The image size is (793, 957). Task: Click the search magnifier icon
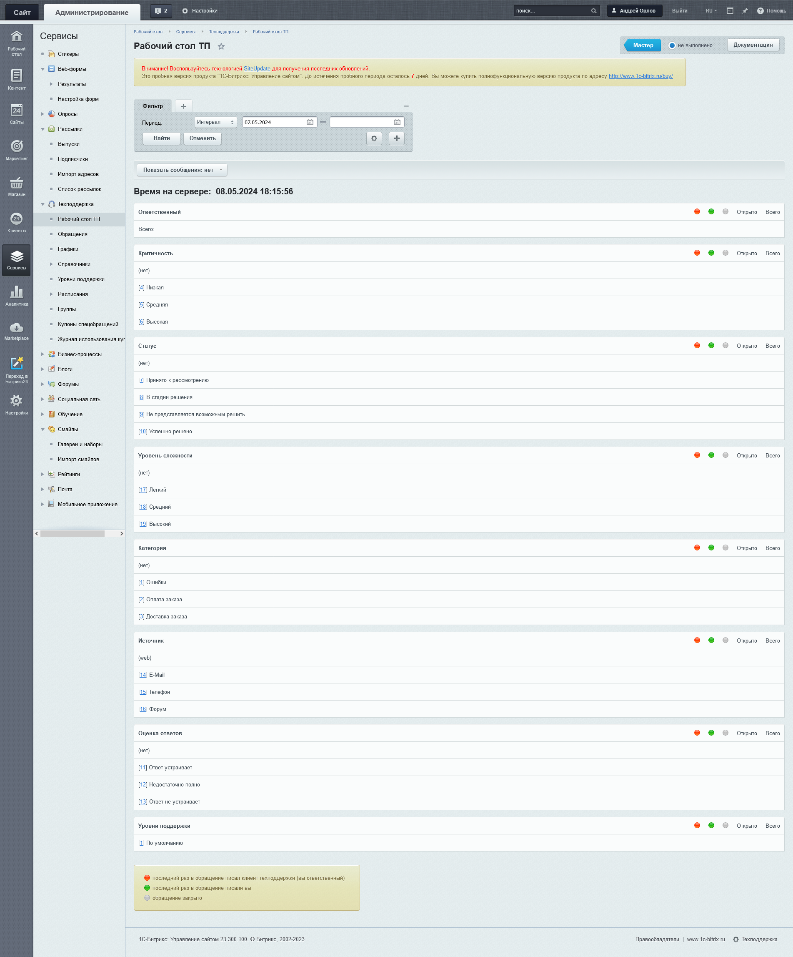coord(593,11)
